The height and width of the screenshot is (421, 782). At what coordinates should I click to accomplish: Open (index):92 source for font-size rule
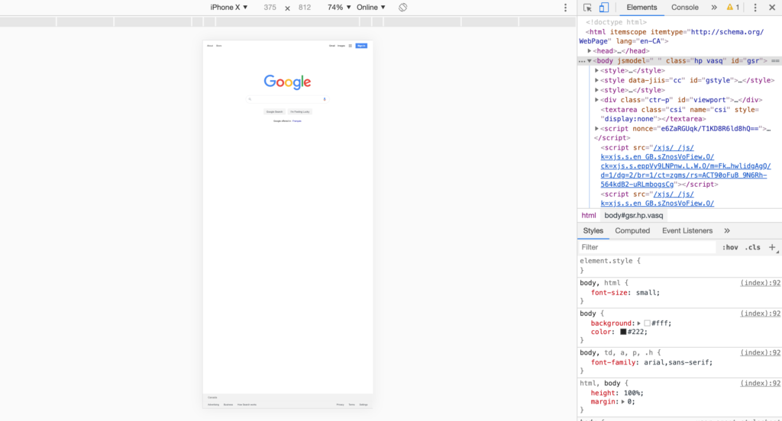760,283
